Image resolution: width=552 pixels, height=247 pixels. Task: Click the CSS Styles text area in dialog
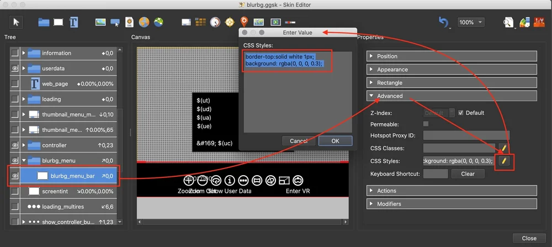298,92
